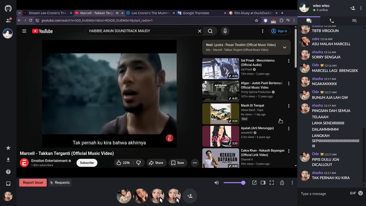This screenshot has height=206, width=366.
Task: Click the YouTube page vertical scrollbar
Action: 296,49
